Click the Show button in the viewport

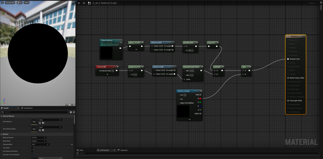click(x=26, y=3)
